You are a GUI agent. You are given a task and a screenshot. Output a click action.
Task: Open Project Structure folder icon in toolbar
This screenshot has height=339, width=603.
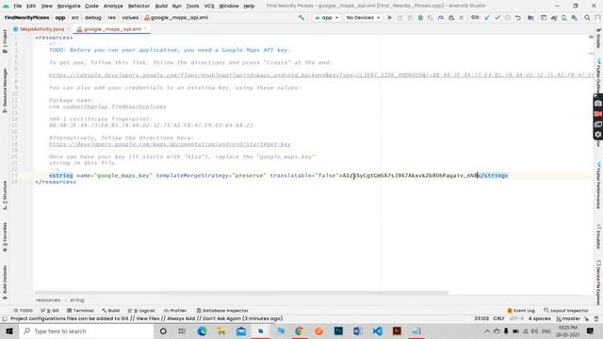[530, 18]
